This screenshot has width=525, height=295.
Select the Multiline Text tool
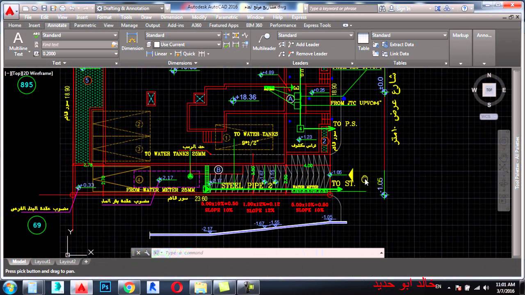(18, 44)
